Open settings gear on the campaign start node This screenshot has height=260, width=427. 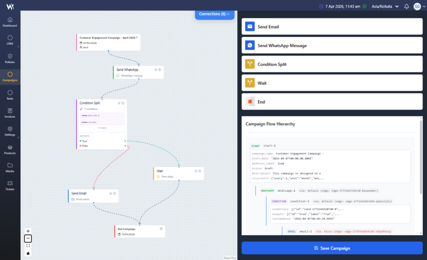tap(136, 38)
